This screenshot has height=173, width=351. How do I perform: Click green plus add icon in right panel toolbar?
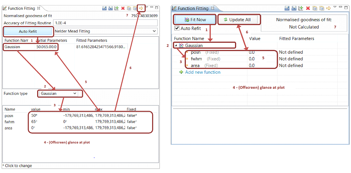pos(301,8)
